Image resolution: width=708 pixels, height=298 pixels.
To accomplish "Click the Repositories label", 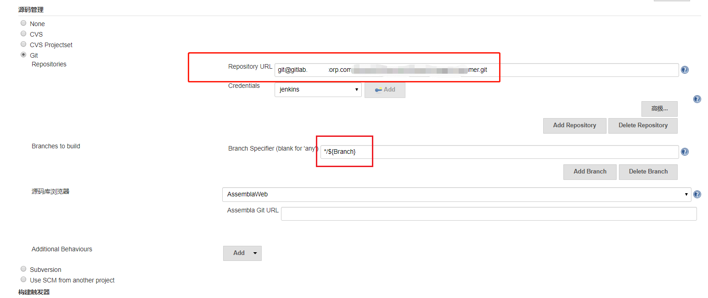I will 49,65.
